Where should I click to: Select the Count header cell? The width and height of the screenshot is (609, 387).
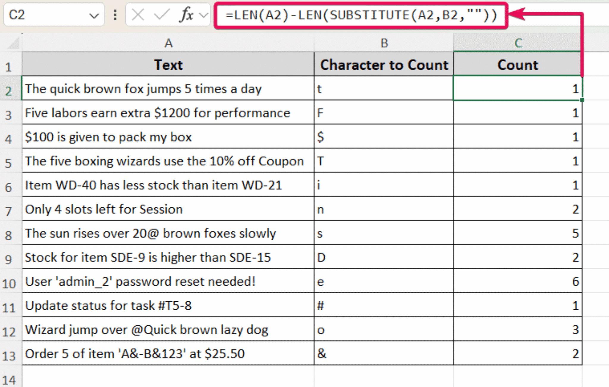[x=517, y=65]
